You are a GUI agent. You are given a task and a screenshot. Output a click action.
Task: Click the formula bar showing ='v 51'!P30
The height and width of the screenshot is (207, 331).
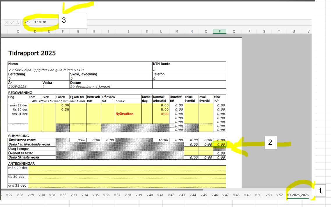click(x=41, y=22)
